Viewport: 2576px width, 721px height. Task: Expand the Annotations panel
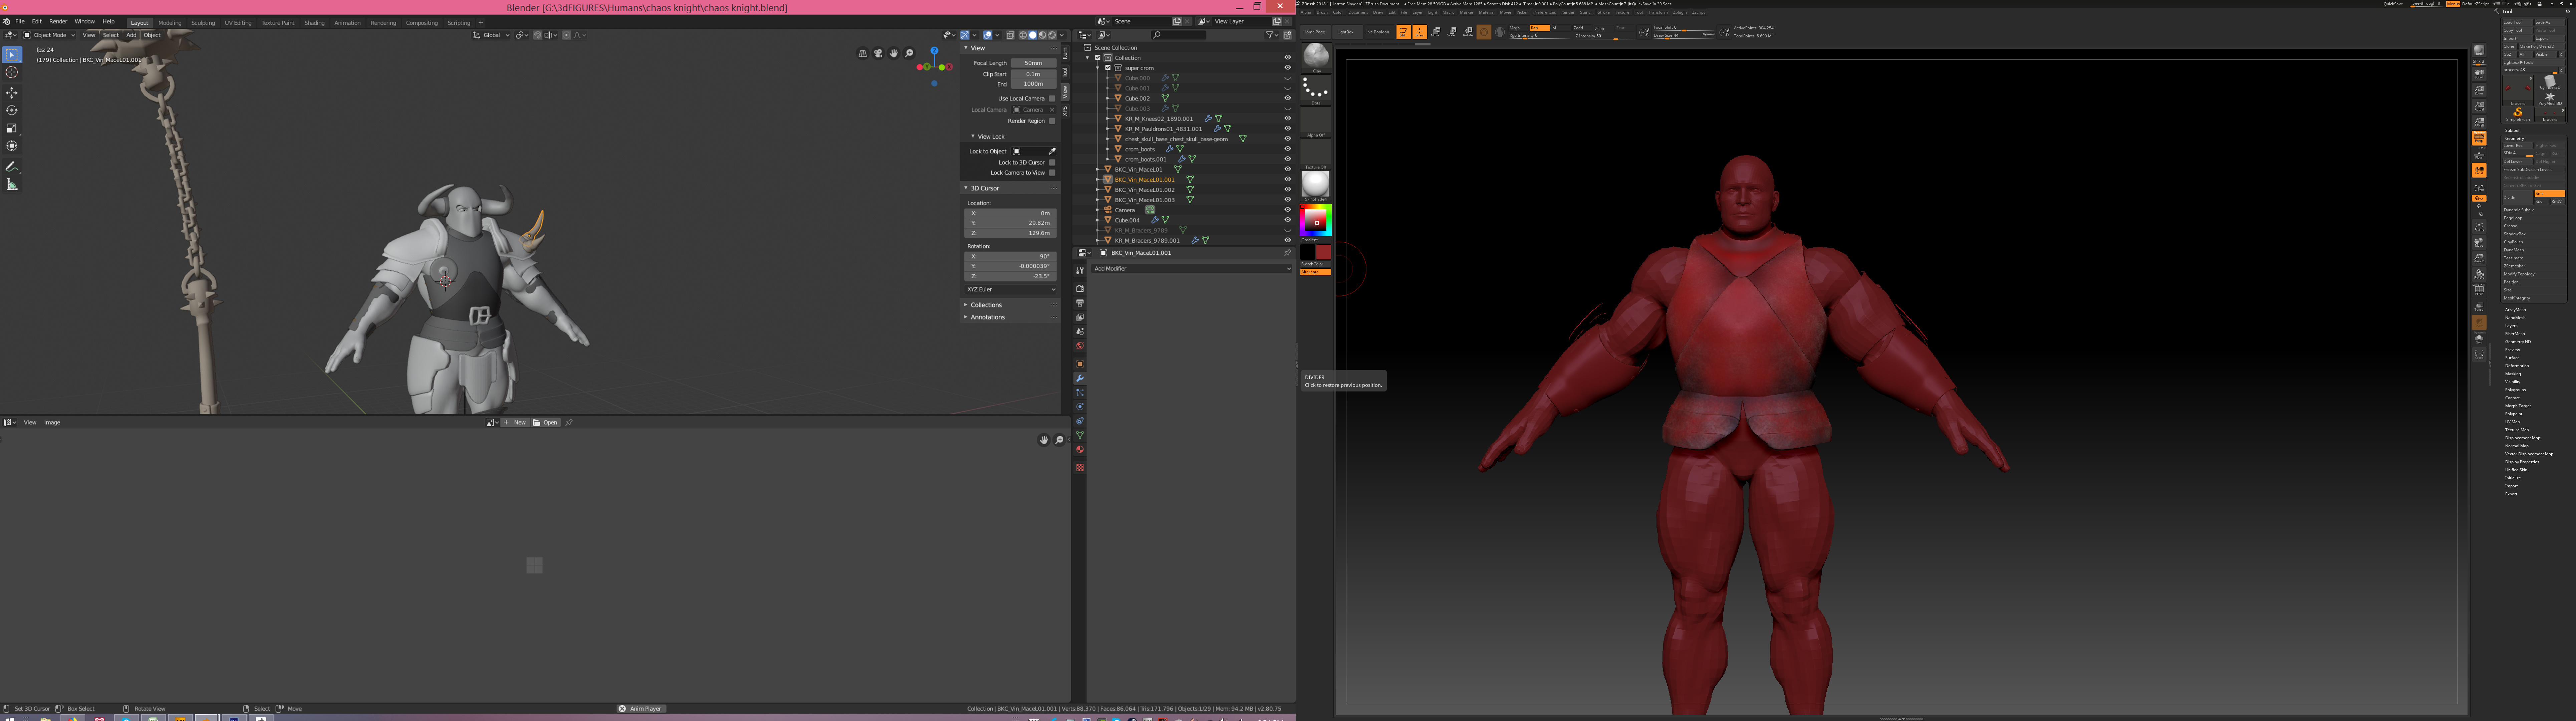[988, 317]
